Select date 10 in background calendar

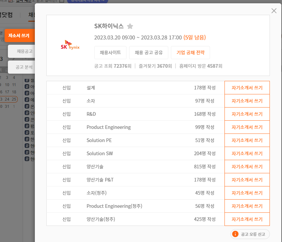coord(7,85)
